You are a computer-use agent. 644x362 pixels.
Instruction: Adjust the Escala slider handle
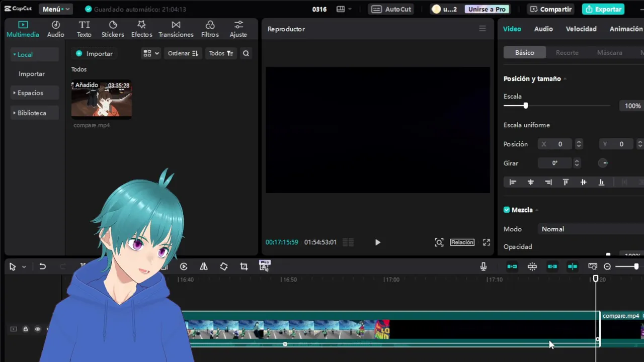click(x=526, y=106)
